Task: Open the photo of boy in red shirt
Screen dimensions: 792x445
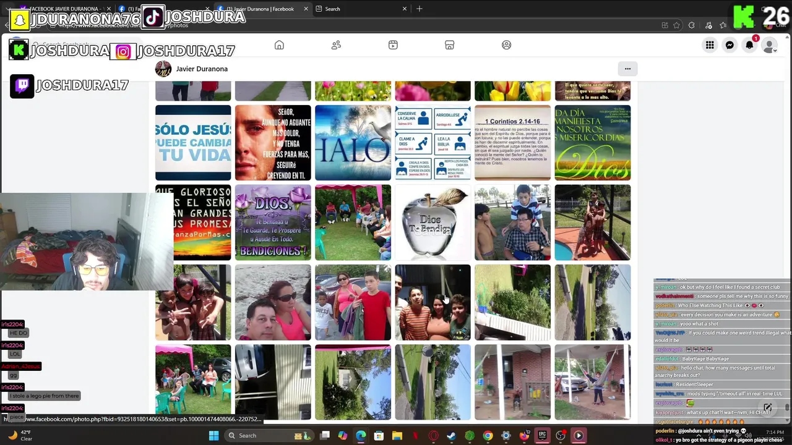Action: click(353, 302)
